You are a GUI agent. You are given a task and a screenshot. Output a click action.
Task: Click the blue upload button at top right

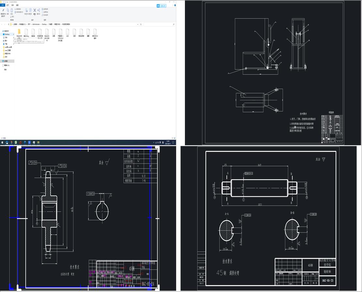pyautogui.click(x=161, y=6)
